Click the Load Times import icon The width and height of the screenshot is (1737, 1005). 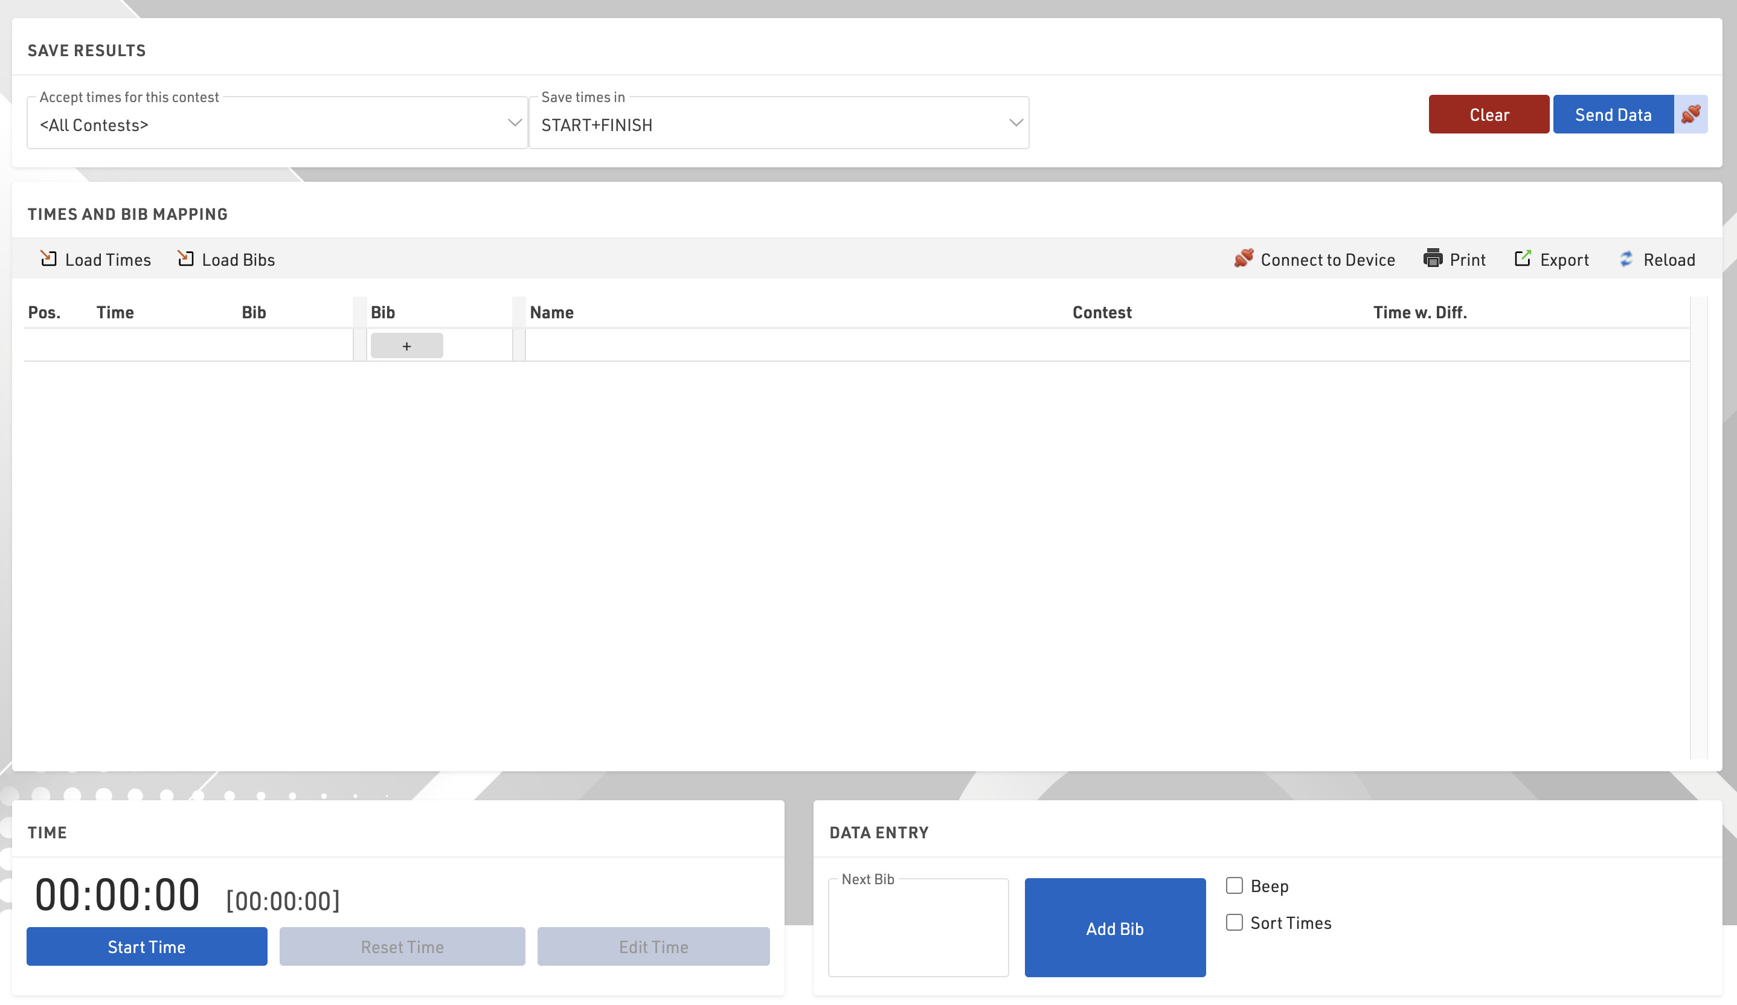(x=48, y=258)
